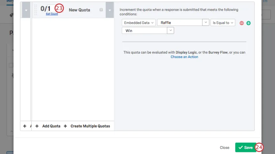Tick the New Quota checkbox
This screenshot has width=275, height=154.
click(101, 10)
